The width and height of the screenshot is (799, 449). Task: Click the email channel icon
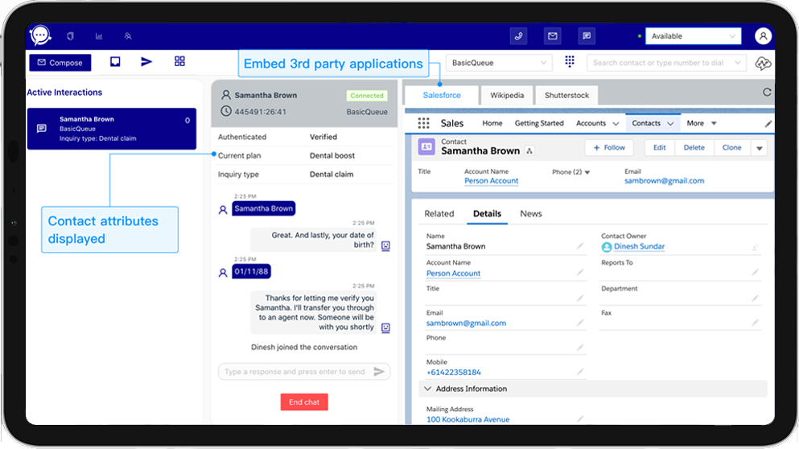(552, 35)
